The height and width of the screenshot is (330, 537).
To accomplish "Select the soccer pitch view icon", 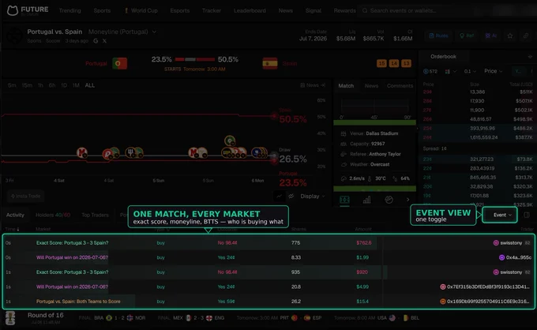I will pyautogui.click(x=344, y=200).
